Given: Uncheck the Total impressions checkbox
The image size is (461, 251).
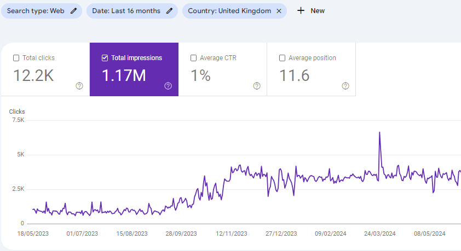Looking at the screenshot, I should point(105,58).
